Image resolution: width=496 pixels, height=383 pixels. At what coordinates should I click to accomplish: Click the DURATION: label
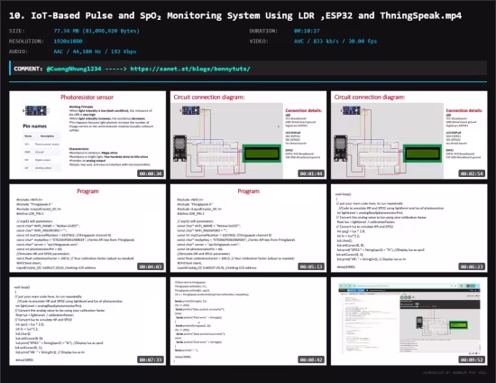click(x=263, y=31)
